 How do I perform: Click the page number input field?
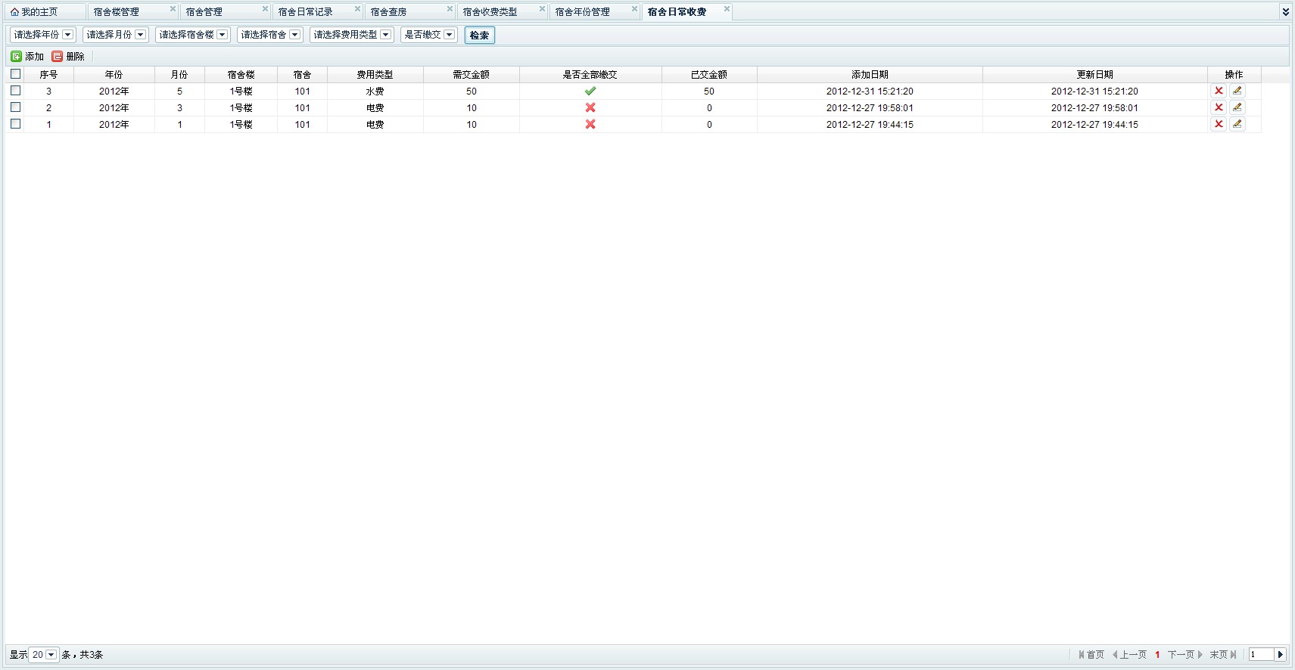pos(1261,655)
